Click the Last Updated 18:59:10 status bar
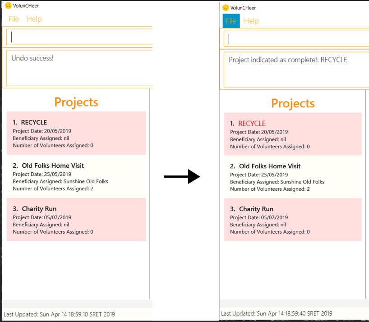 click(x=60, y=314)
